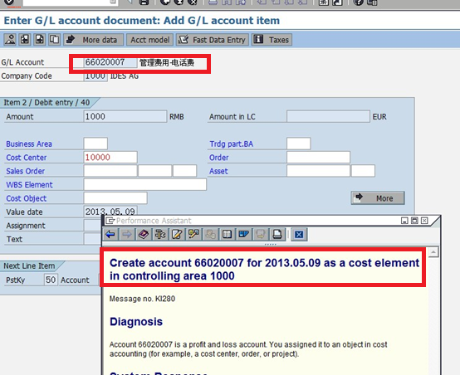This screenshot has height=375, width=460.
Task: Click the PstKy field showing 50
Action: click(51, 280)
